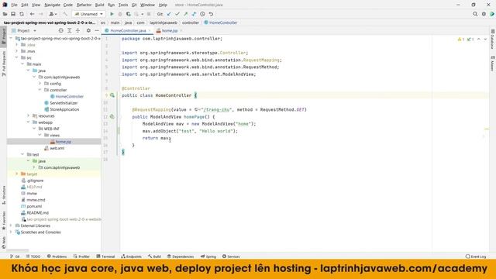Image resolution: width=496 pixels, height=279 pixels.
Task: Click the Expand All icon in Project panel
Action: [x=69, y=30]
